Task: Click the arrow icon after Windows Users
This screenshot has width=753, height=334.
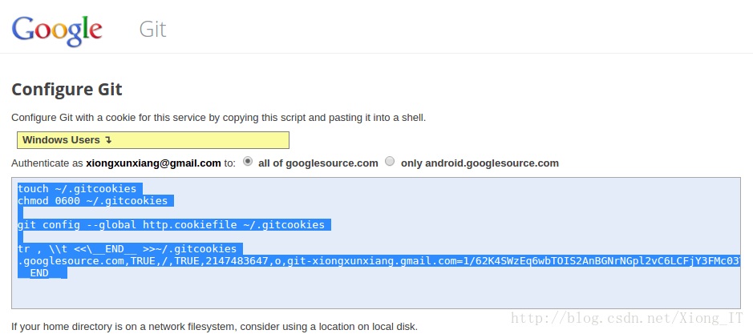Action: 108,140
